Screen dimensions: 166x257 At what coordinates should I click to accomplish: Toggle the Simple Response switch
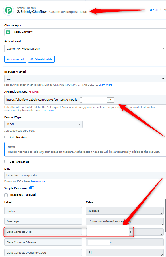[x=32, y=188]
